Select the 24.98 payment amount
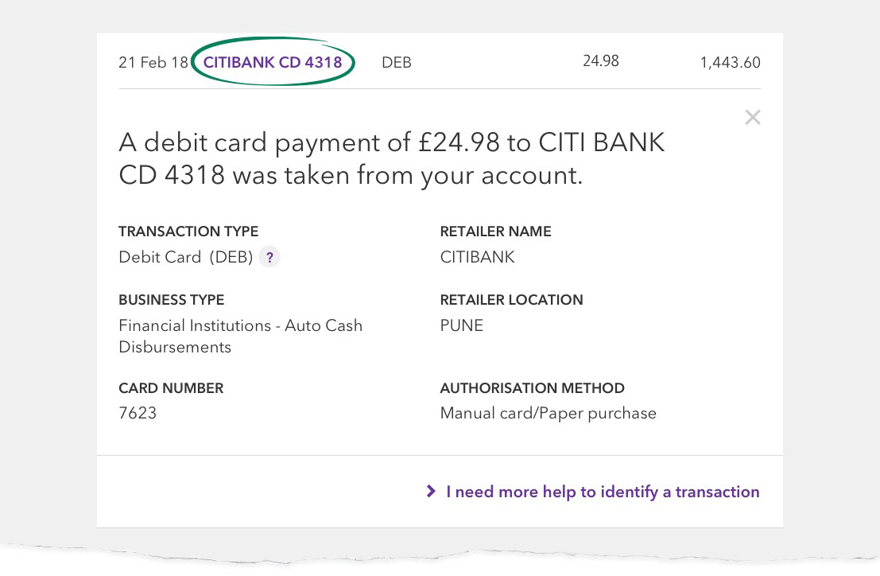880x576 pixels. [x=601, y=60]
